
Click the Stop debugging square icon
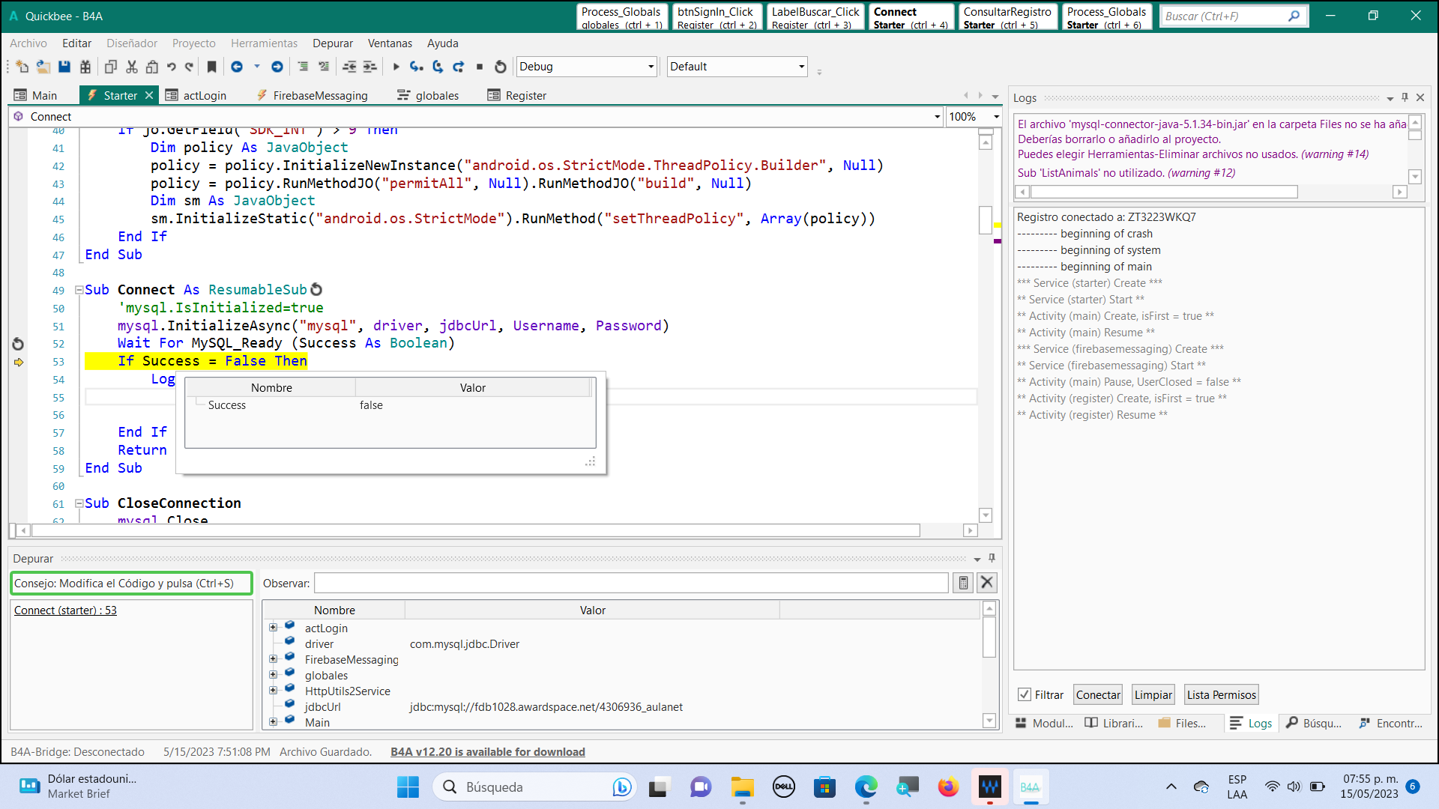click(480, 67)
